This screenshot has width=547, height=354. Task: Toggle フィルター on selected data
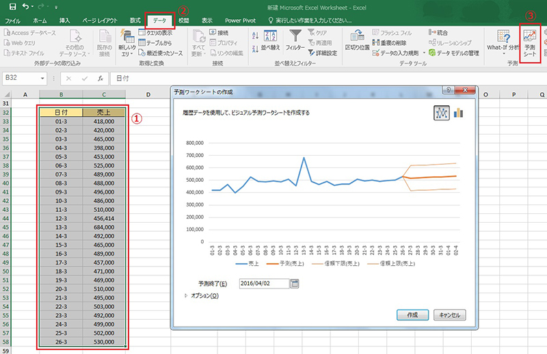pyautogui.click(x=295, y=41)
